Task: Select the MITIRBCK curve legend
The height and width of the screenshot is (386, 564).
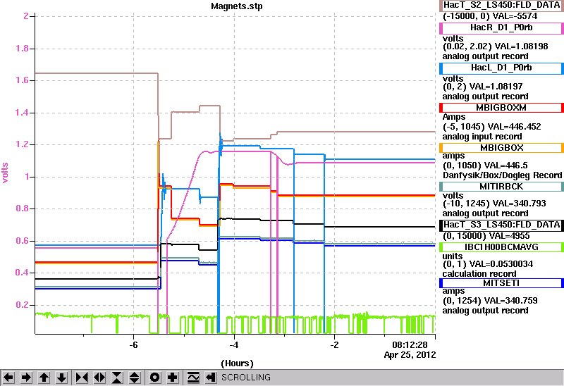Action: pyautogui.click(x=501, y=187)
